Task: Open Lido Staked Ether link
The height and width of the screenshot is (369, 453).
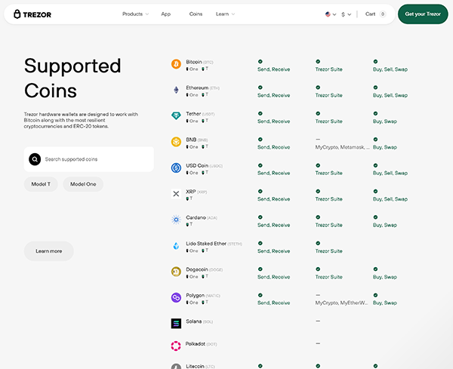Action: click(x=206, y=244)
